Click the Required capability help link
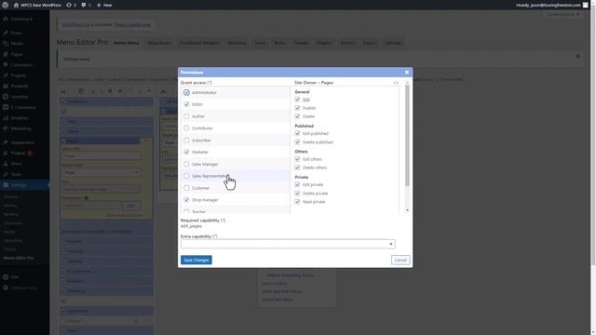This screenshot has width=596, height=335. coord(223,221)
